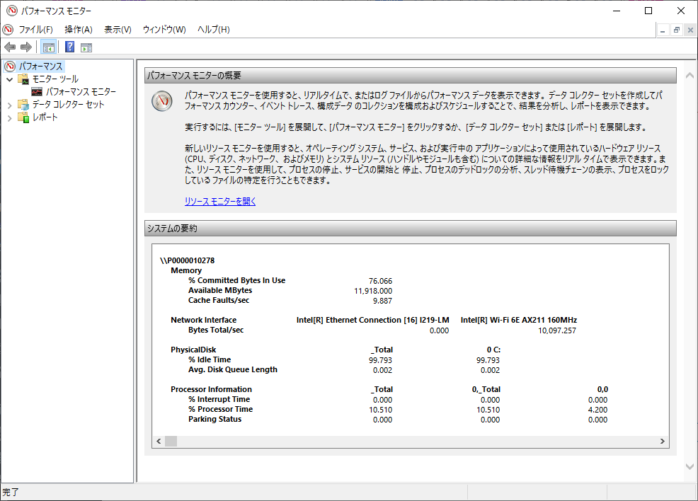
Task: Click the Forward arrow in the toolbar
Action: point(26,47)
